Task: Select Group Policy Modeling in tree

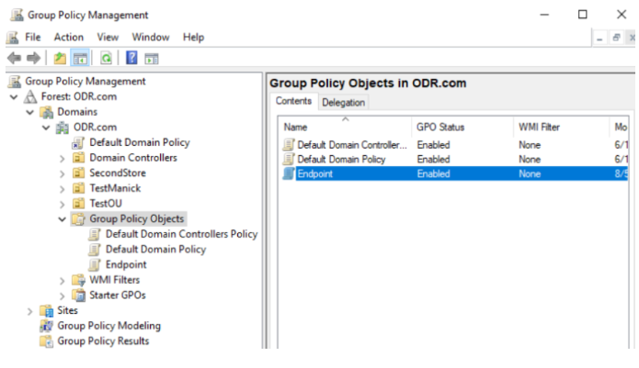Action: pos(108,326)
